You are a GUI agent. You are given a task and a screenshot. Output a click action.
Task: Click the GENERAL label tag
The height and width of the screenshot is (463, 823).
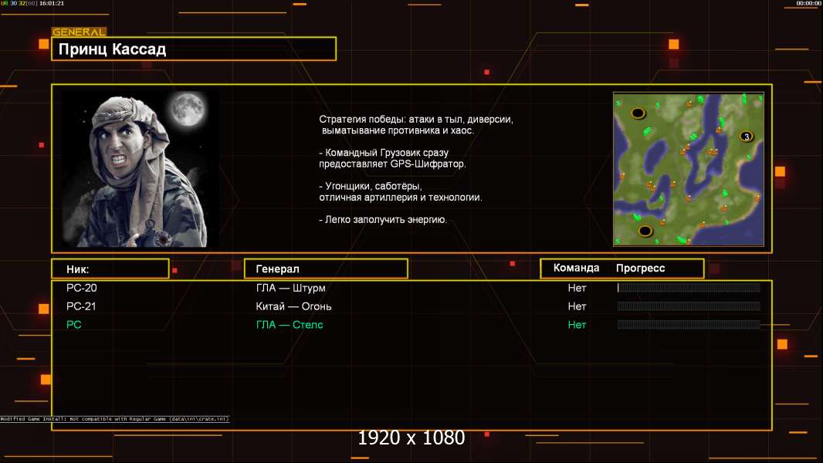click(x=79, y=32)
